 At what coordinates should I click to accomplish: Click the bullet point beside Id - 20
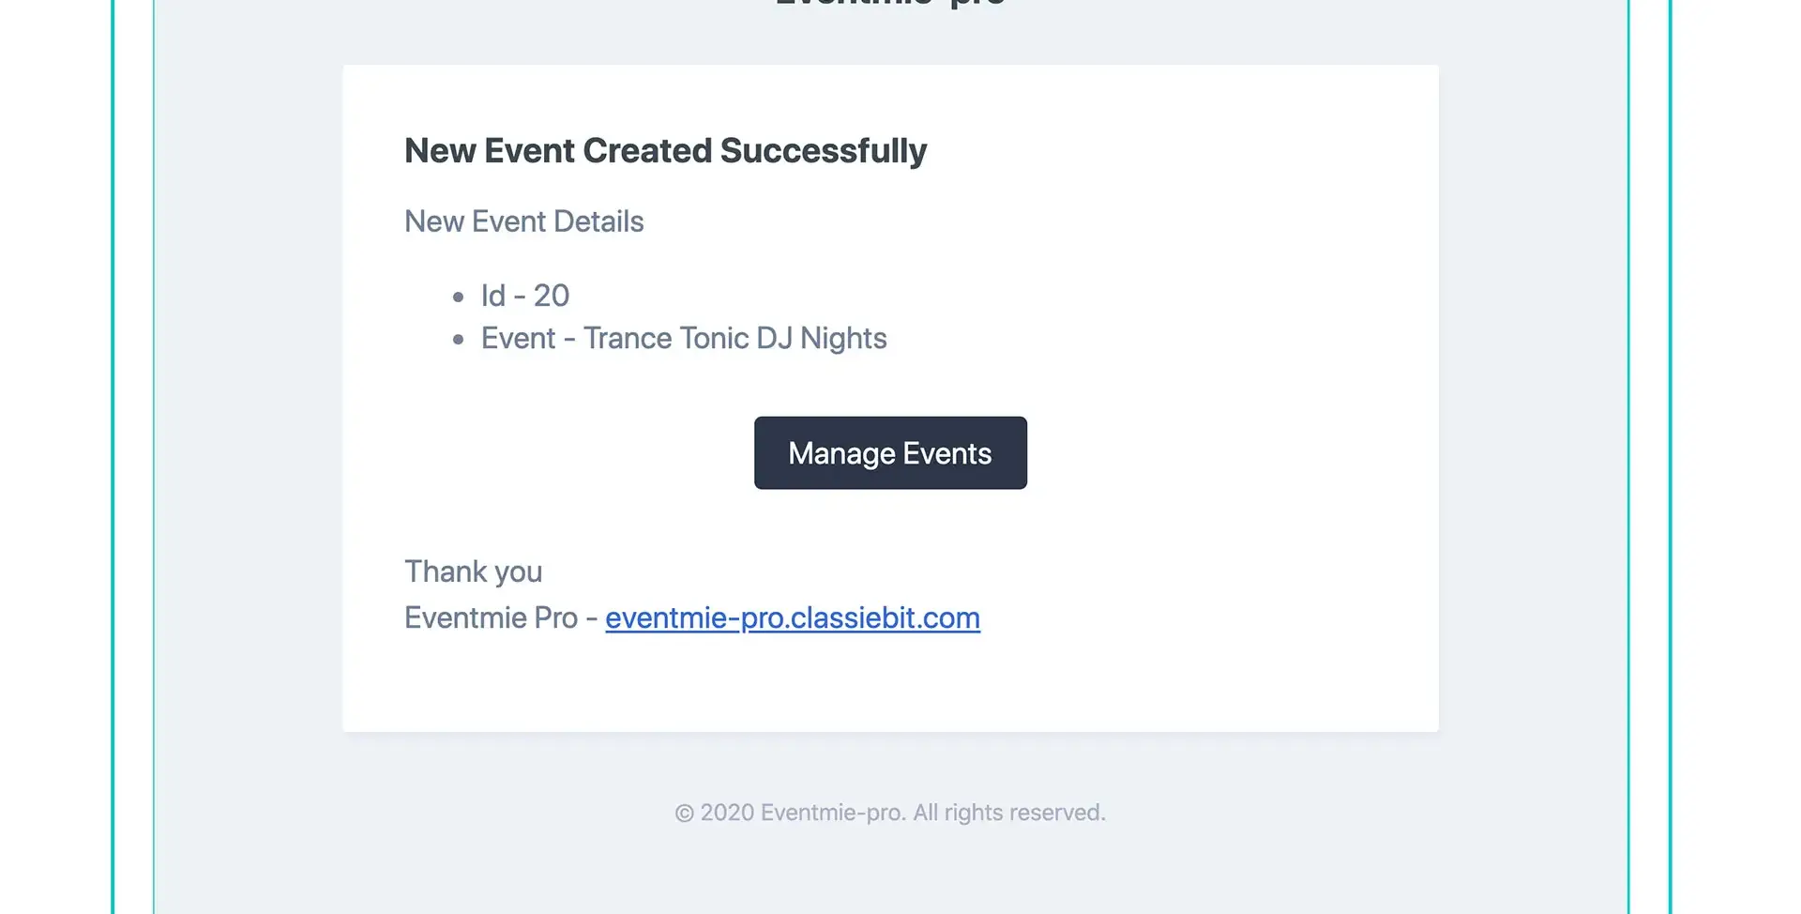[457, 297]
